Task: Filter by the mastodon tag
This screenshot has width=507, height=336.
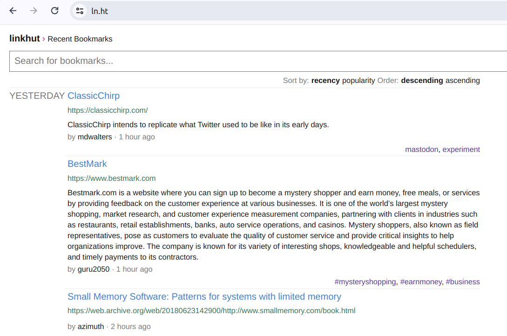Action: (x=422, y=150)
